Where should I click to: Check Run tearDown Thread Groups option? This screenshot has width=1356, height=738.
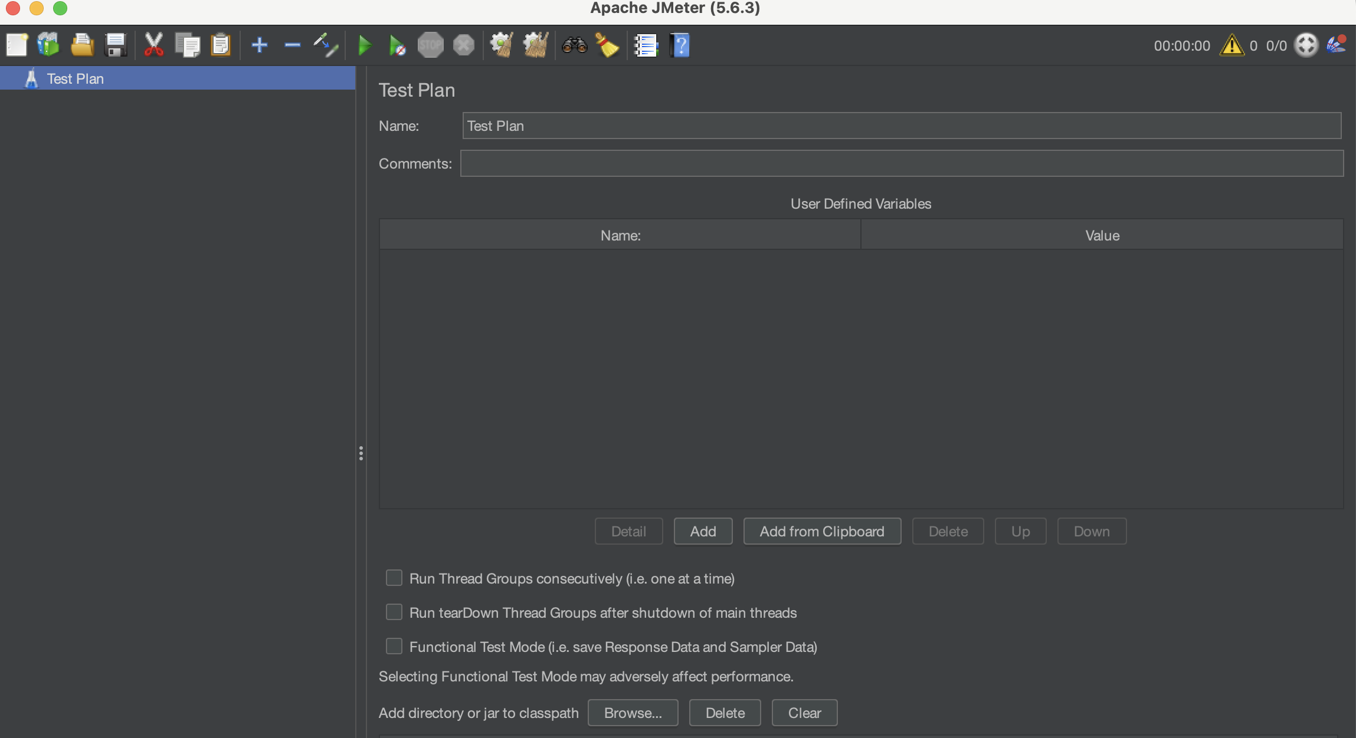tap(394, 612)
